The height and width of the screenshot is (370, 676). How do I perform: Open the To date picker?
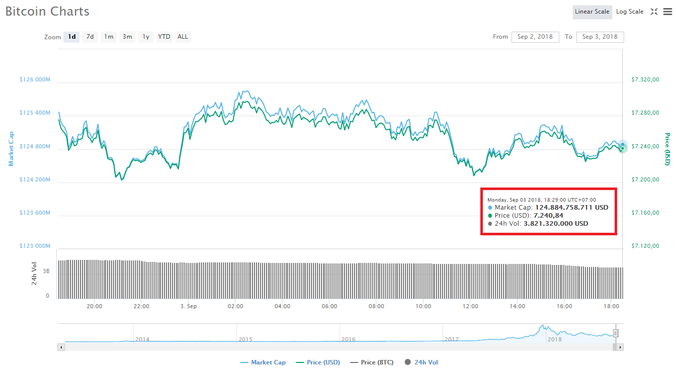tap(600, 37)
